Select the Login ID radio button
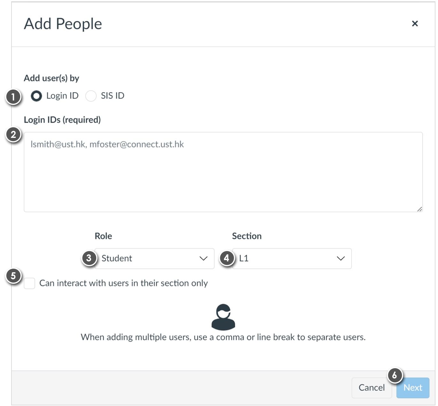The width and height of the screenshot is (438, 406). tap(36, 96)
